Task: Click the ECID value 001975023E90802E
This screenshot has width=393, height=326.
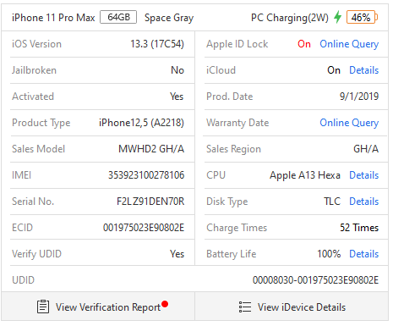Action: pyautogui.click(x=144, y=228)
